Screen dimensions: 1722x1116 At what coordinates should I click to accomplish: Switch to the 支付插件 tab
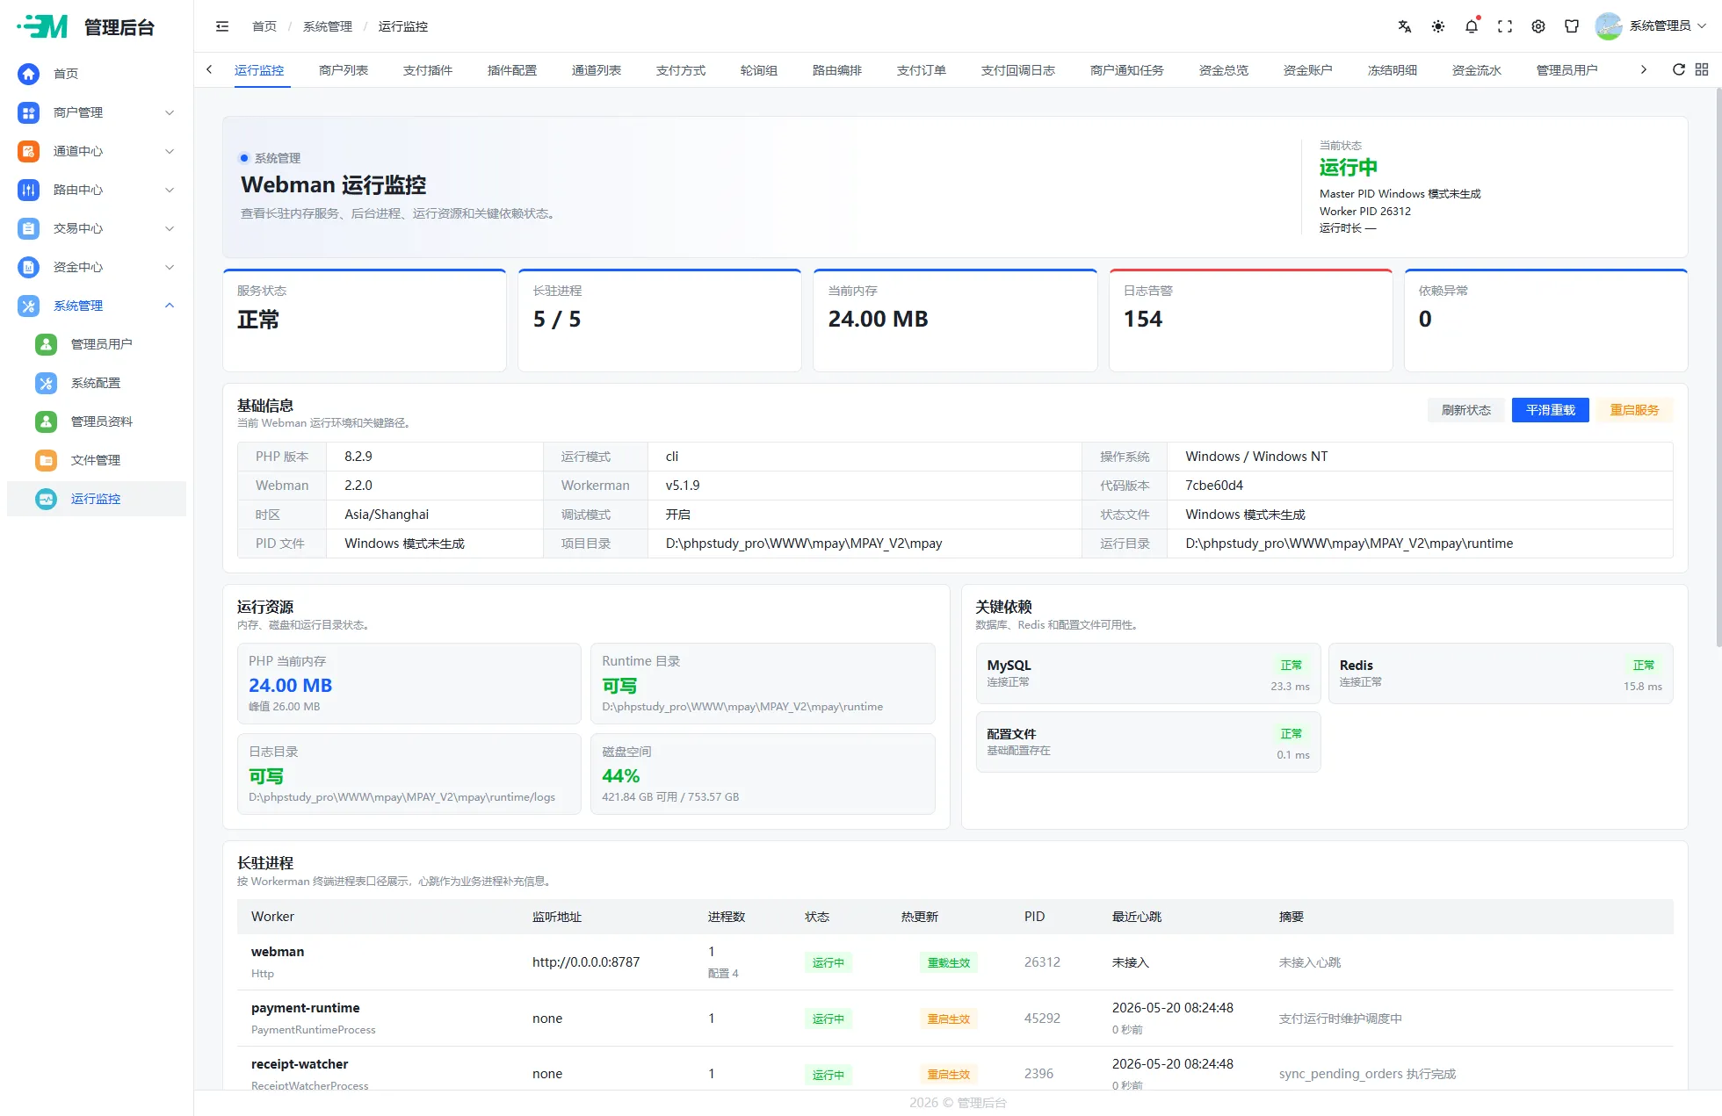tap(428, 70)
